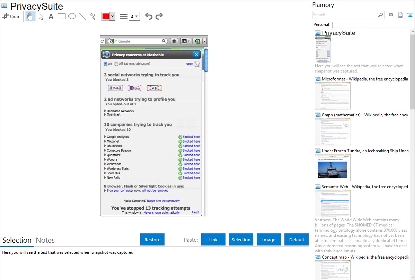This screenshot has height=280, width=415.
Task: Click 'Report it to the community' link
Action: click(163, 201)
